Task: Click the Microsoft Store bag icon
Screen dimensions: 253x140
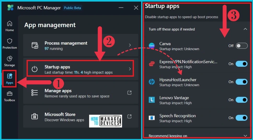Action: click(x=34, y=116)
